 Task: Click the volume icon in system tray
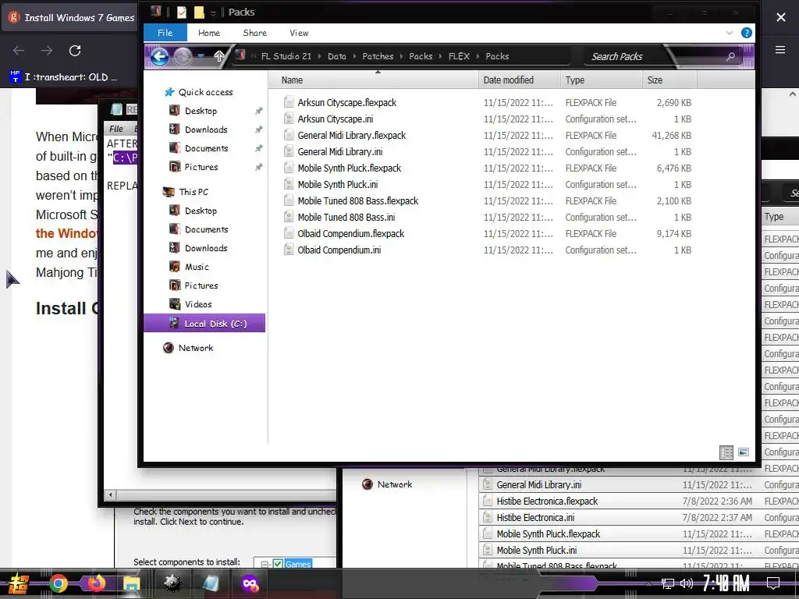click(x=687, y=583)
